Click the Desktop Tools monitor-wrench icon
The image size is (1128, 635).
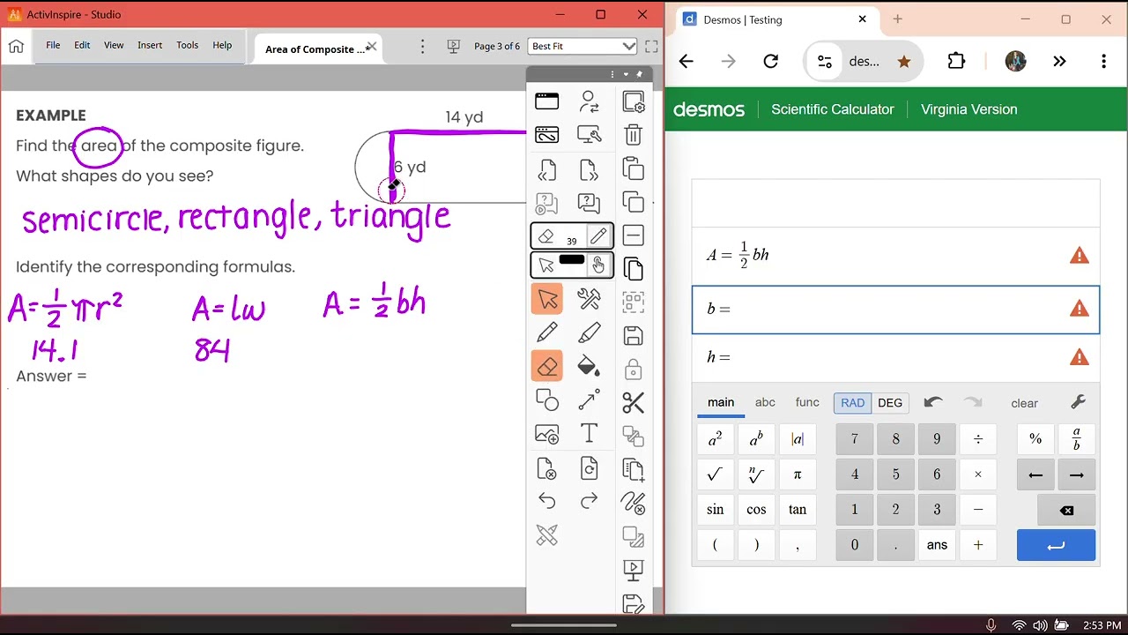(x=590, y=135)
